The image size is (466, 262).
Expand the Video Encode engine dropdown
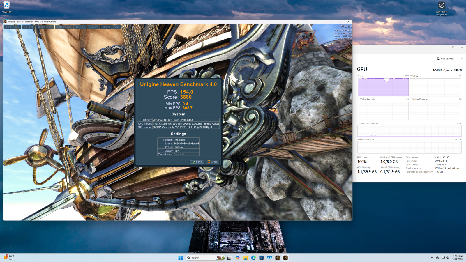tap(359, 99)
